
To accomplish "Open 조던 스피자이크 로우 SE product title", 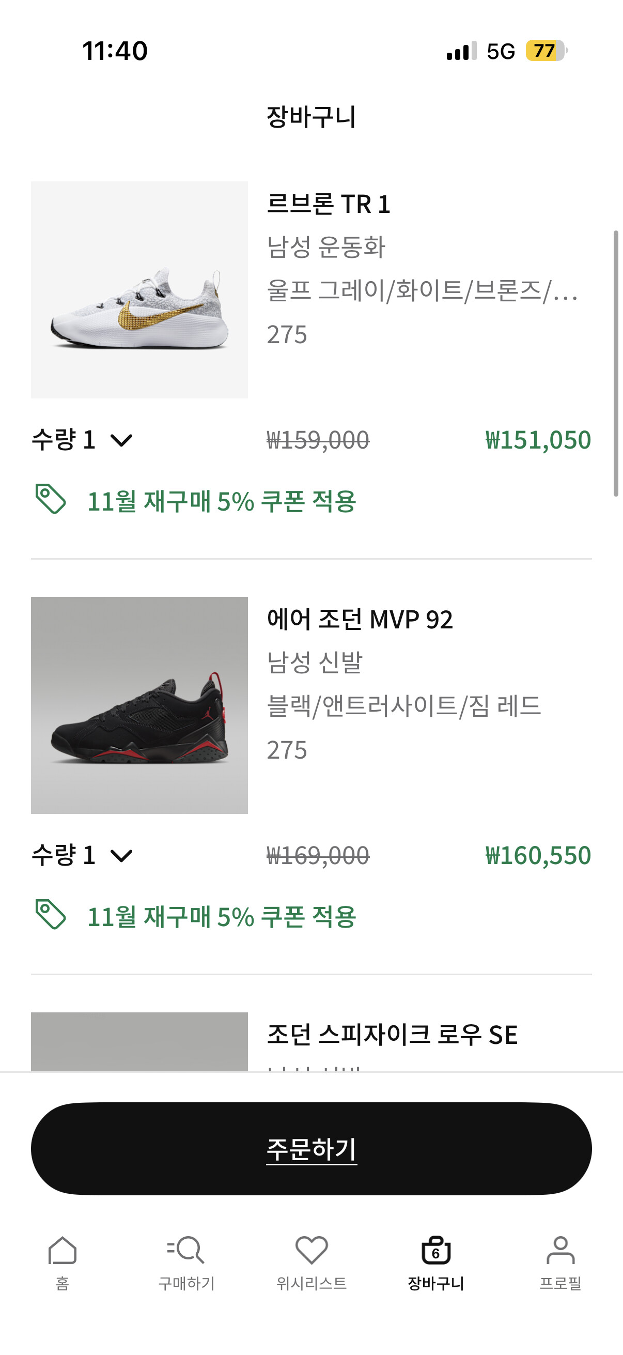I will [392, 1035].
